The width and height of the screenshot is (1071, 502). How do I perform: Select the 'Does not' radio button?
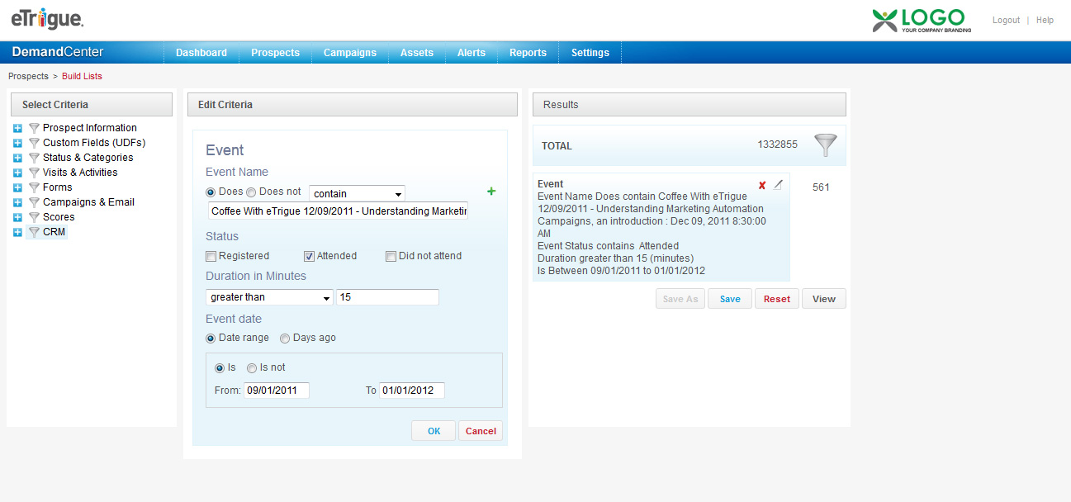[x=252, y=192]
